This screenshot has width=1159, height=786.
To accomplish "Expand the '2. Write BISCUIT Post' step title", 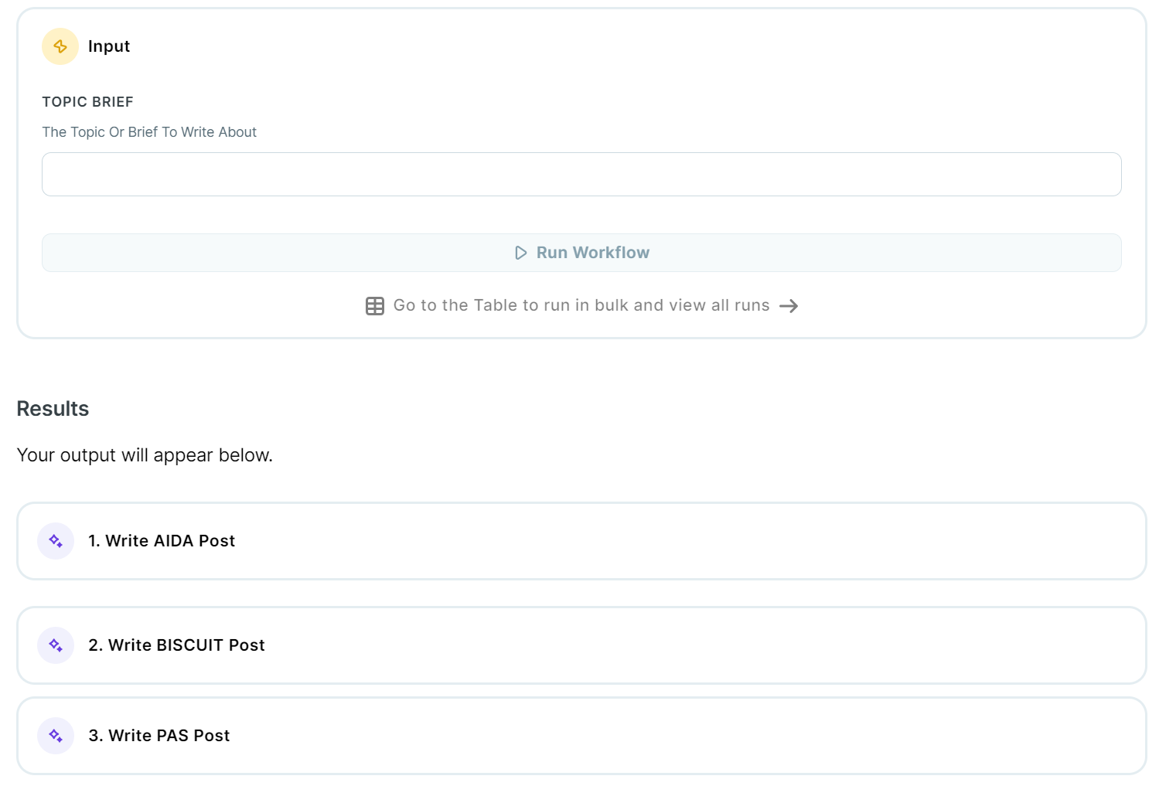I will point(176,645).
